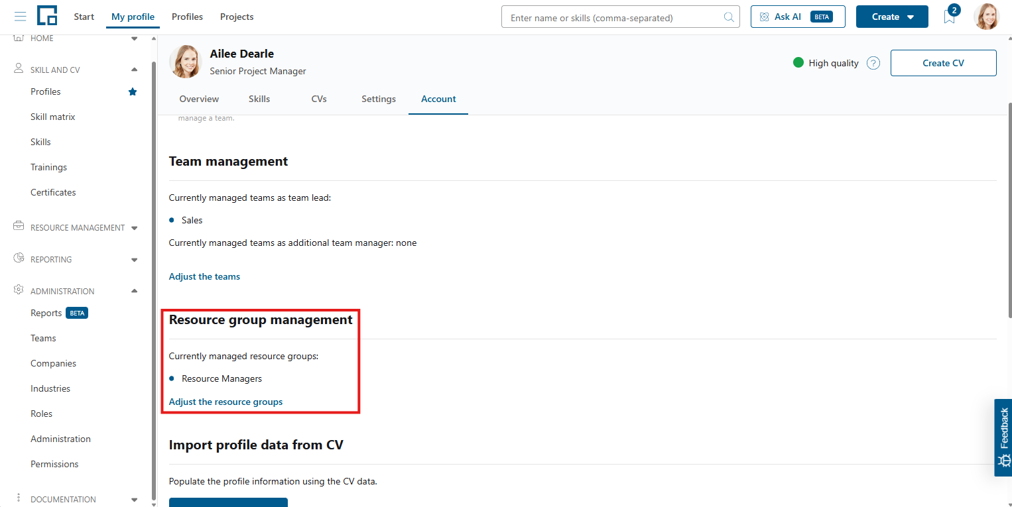Switch to the CVs tab

point(319,99)
